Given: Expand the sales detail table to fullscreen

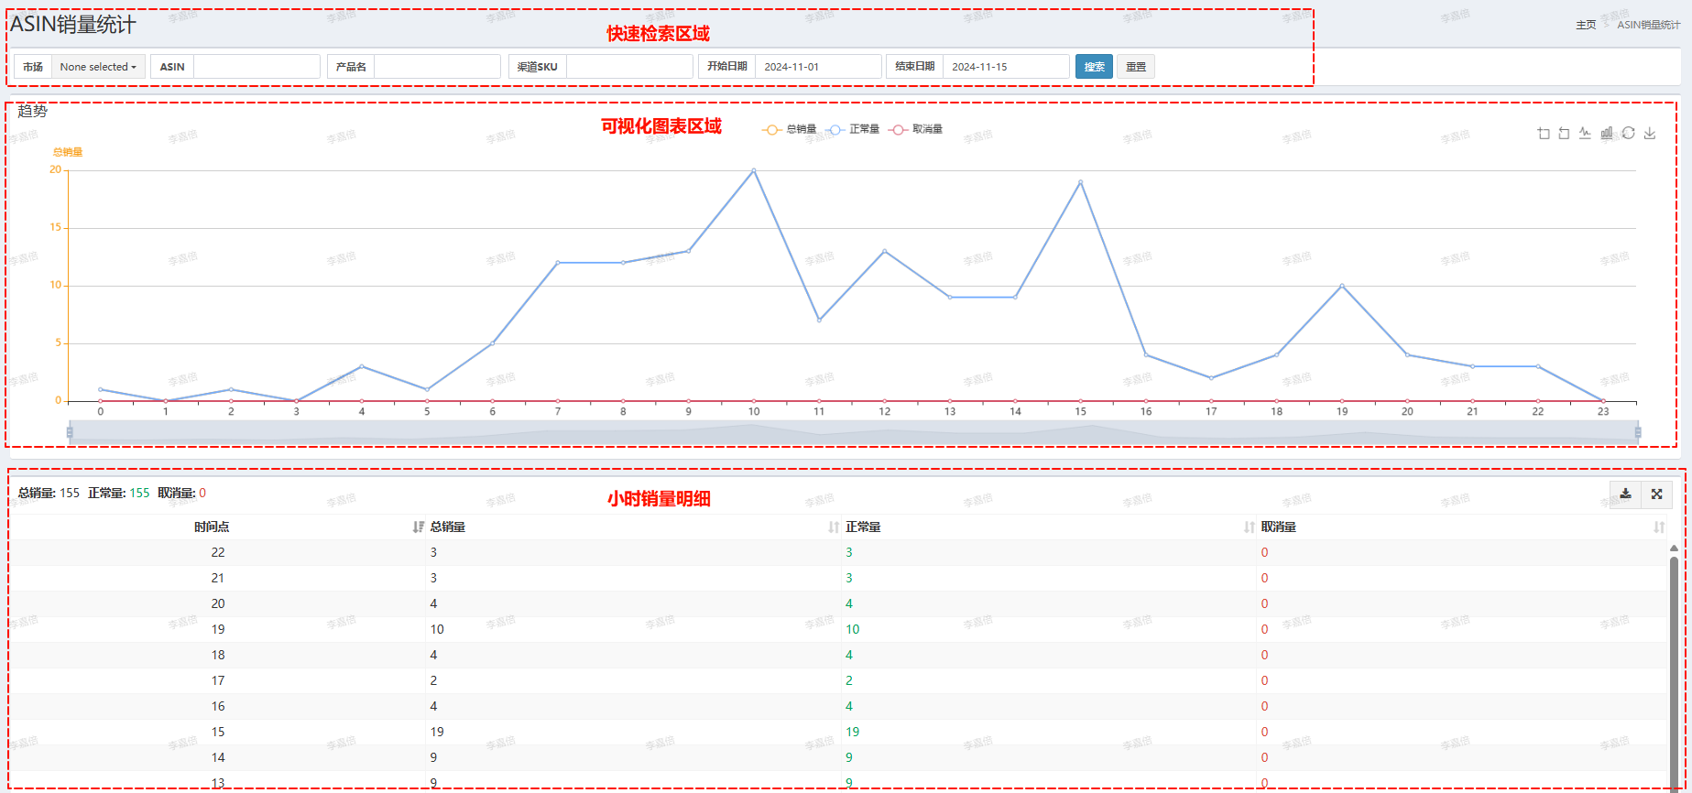Looking at the screenshot, I should [1656, 494].
